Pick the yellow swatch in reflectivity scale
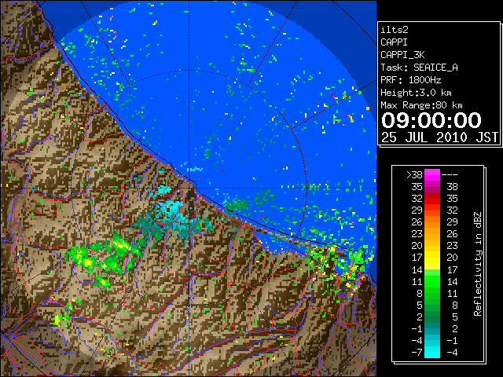This screenshot has width=503, height=377. [432, 258]
